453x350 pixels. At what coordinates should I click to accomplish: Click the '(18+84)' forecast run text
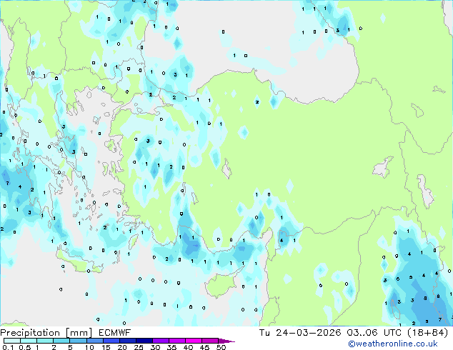point(427,333)
